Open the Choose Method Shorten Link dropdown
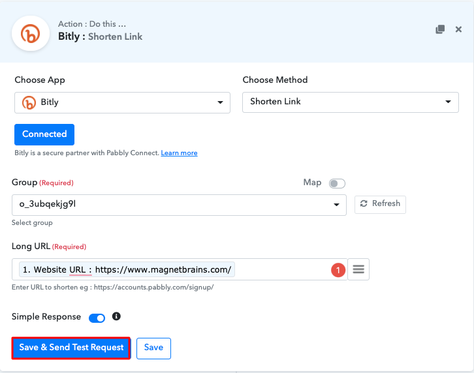474x373 pixels. [x=351, y=102]
